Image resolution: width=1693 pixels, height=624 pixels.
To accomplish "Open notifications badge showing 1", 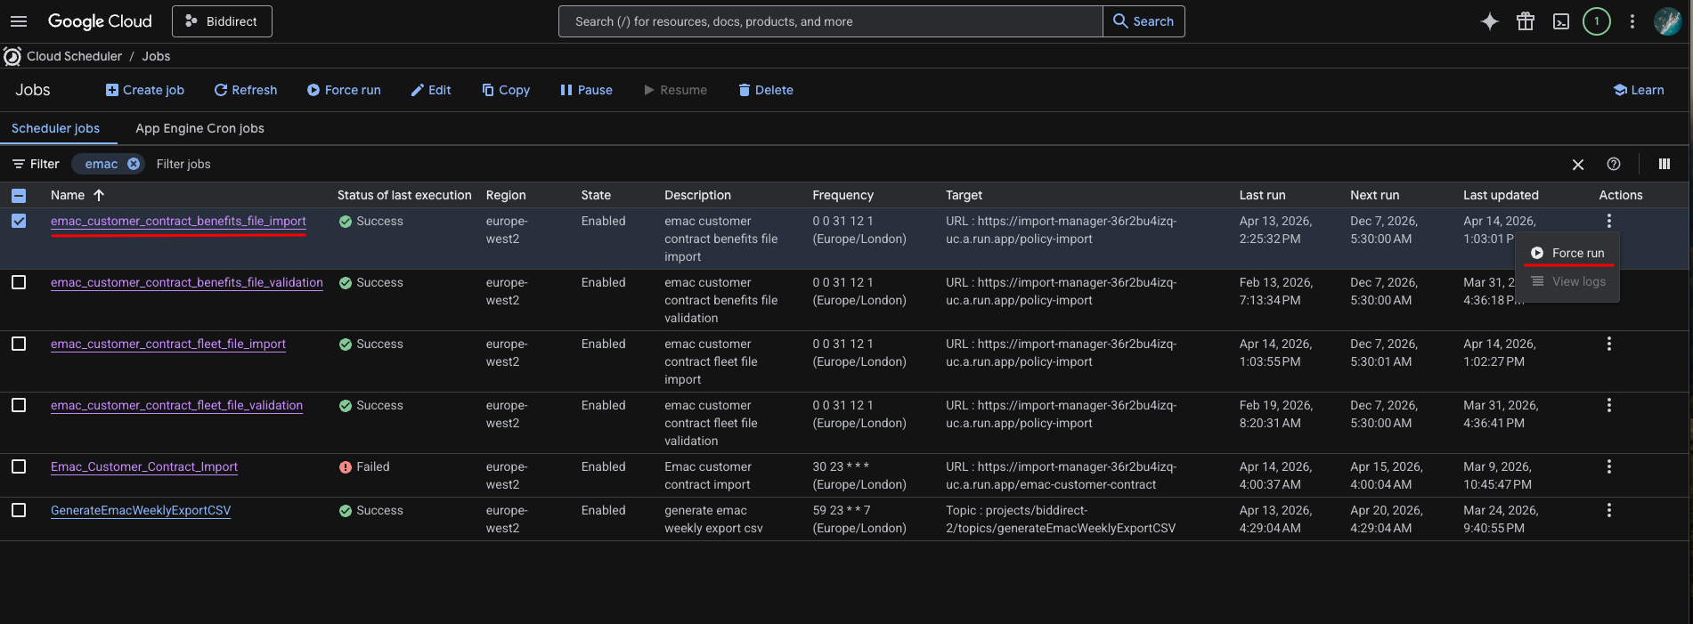I will pos(1597,21).
